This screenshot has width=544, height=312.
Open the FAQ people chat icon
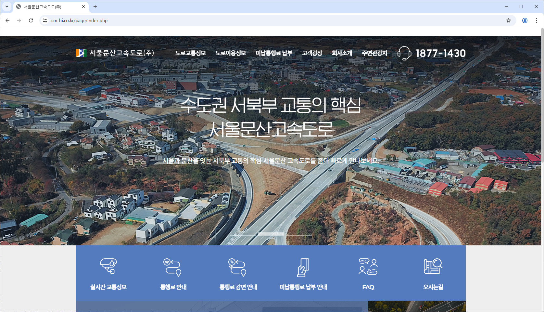click(x=368, y=266)
